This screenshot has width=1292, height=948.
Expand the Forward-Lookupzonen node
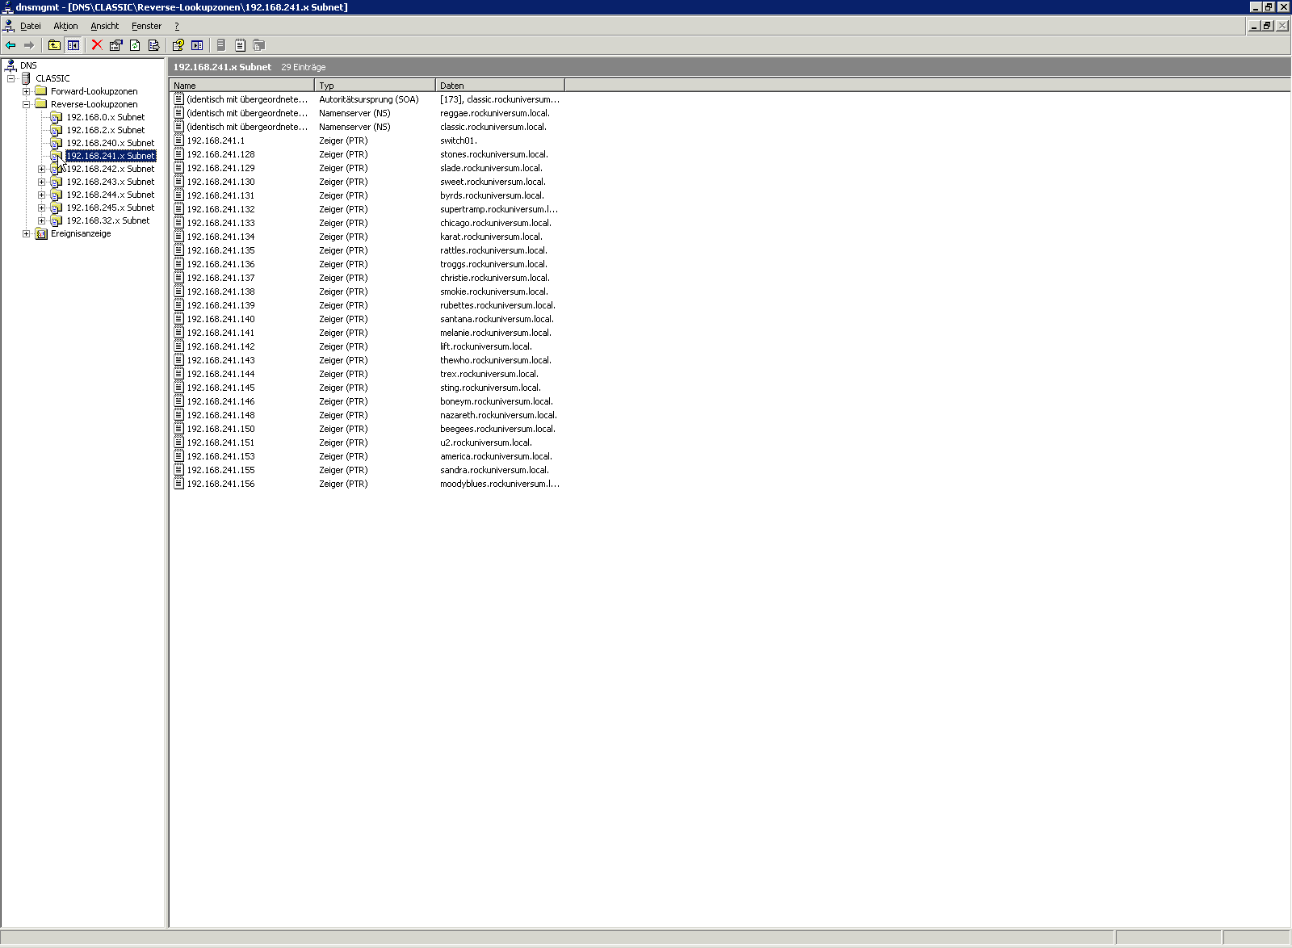pos(27,91)
